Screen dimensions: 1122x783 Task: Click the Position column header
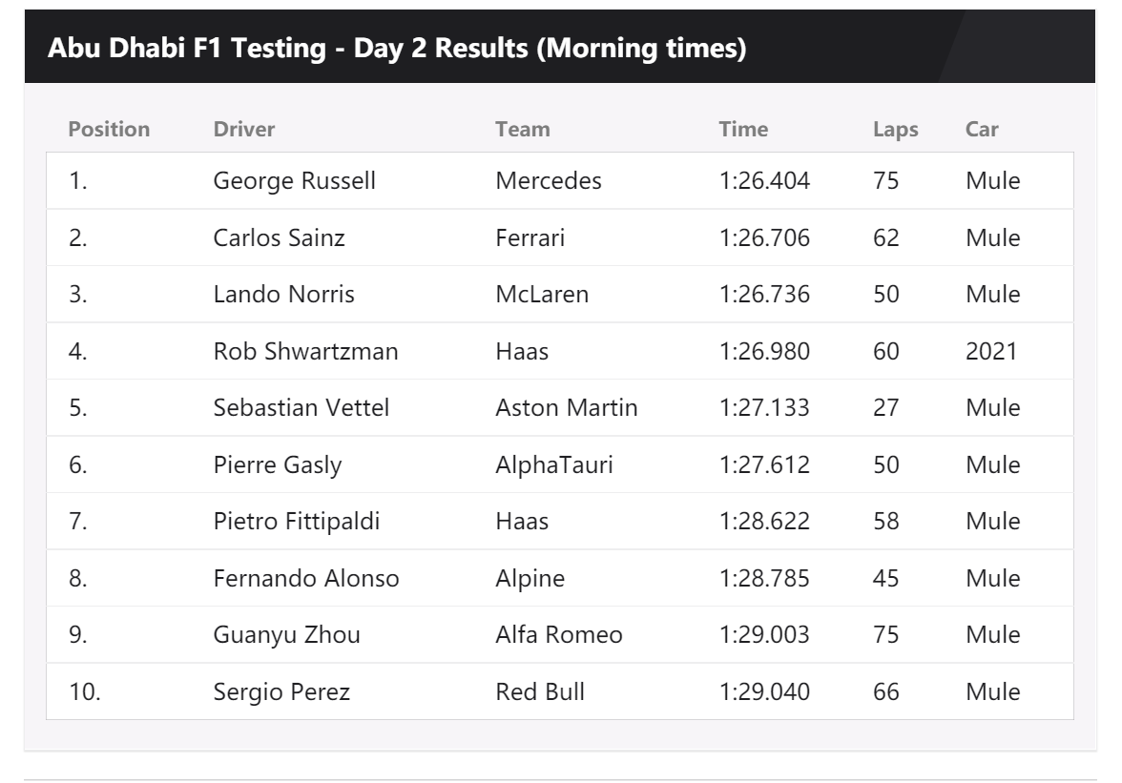click(109, 129)
